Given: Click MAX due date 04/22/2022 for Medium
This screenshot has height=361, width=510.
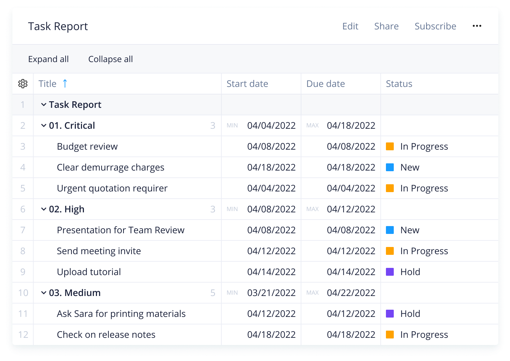Looking at the screenshot, I should (351, 293).
